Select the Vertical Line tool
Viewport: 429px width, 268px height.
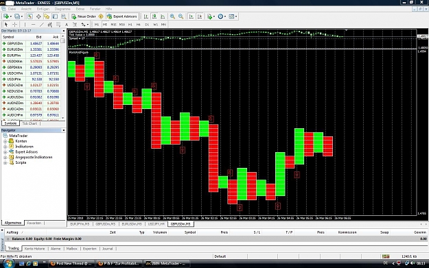[x=25, y=25]
